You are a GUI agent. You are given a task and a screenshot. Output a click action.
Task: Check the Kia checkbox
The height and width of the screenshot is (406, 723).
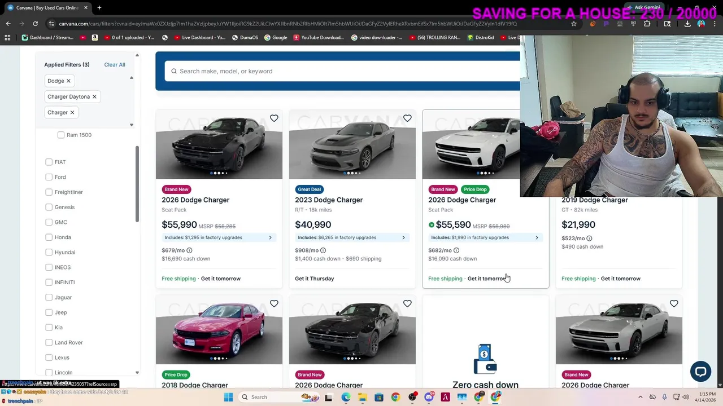49,328
